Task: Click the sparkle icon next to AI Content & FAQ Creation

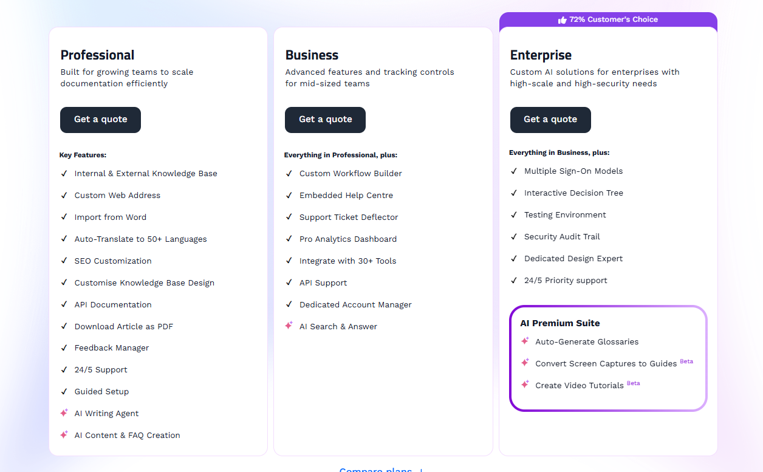Action: pos(64,434)
